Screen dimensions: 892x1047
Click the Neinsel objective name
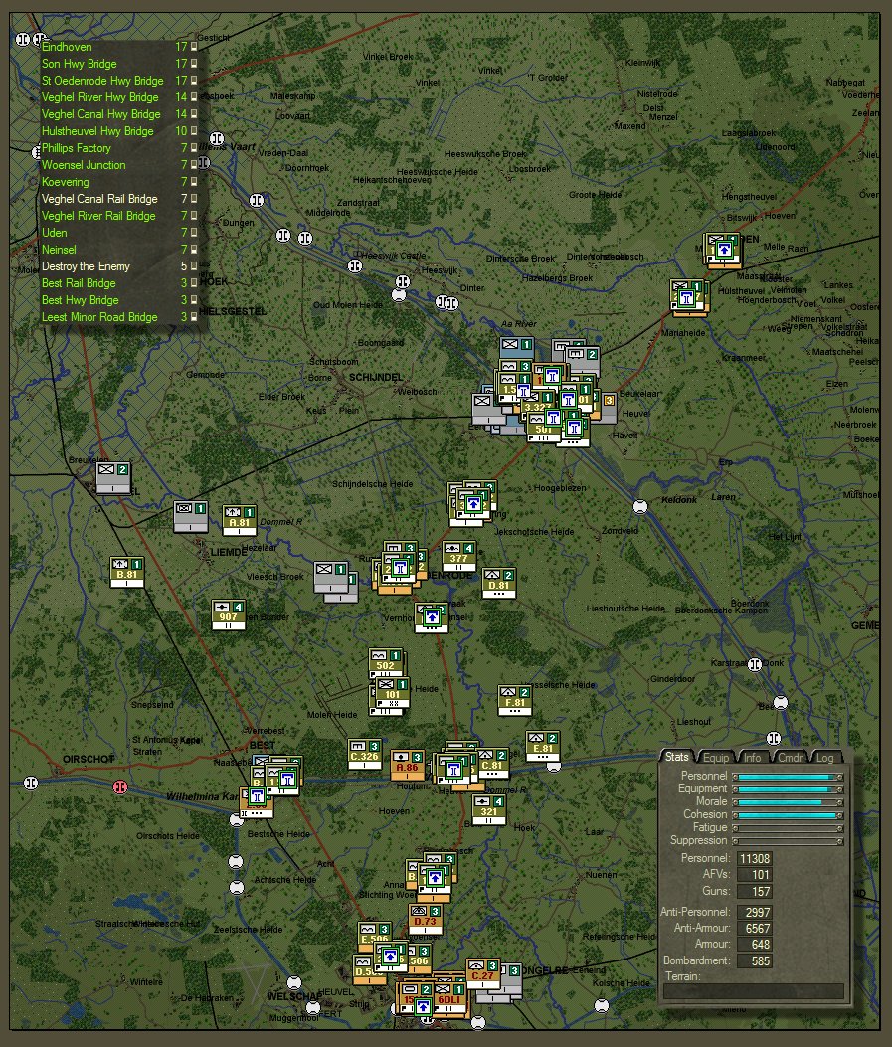click(x=59, y=249)
